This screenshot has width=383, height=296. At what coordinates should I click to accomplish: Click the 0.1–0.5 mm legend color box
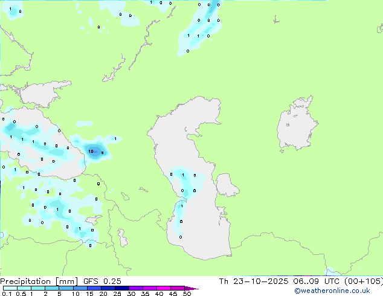click(x=10, y=288)
